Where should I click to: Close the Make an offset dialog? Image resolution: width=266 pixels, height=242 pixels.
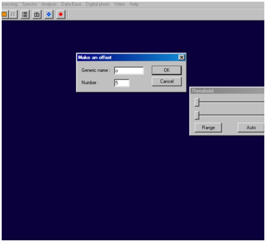click(181, 57)
